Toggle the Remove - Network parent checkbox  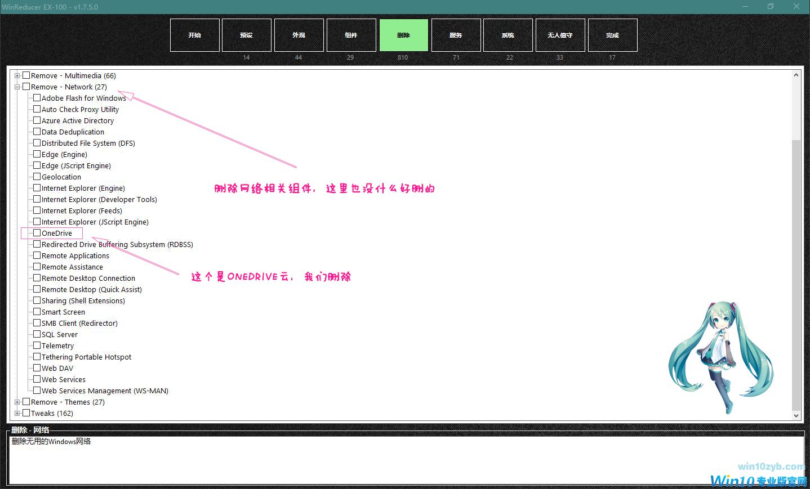pos(26,87)
